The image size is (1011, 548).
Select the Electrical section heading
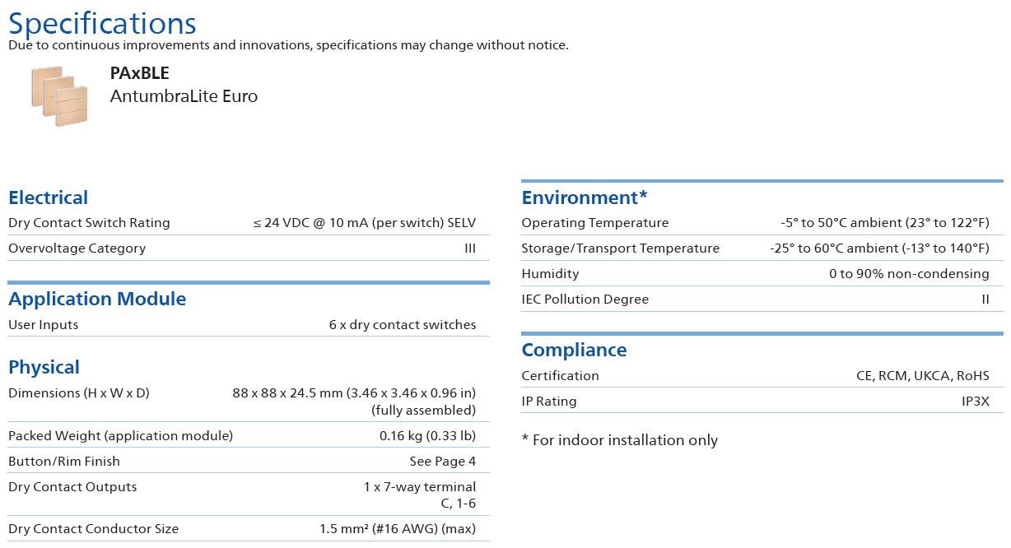click(x=48, y=197)
